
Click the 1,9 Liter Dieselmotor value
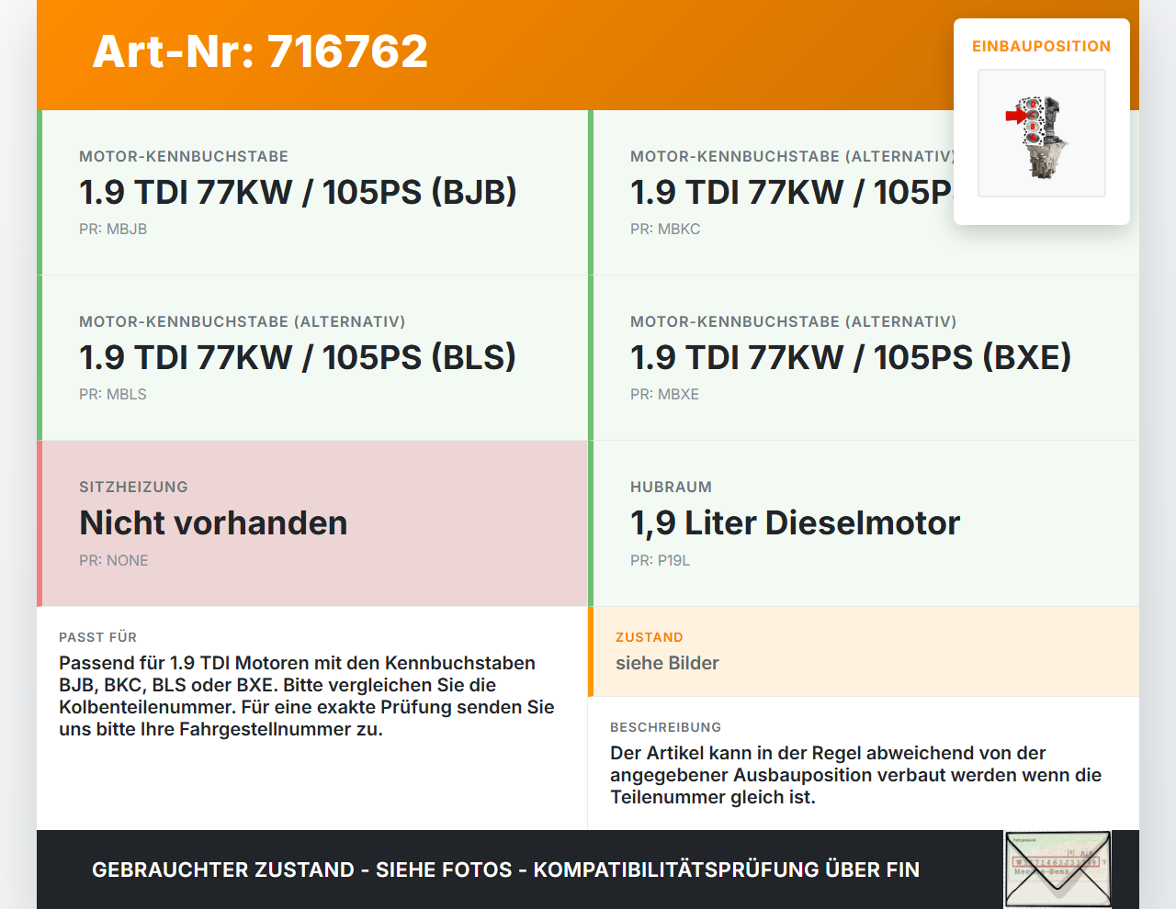tap(795, 523)
